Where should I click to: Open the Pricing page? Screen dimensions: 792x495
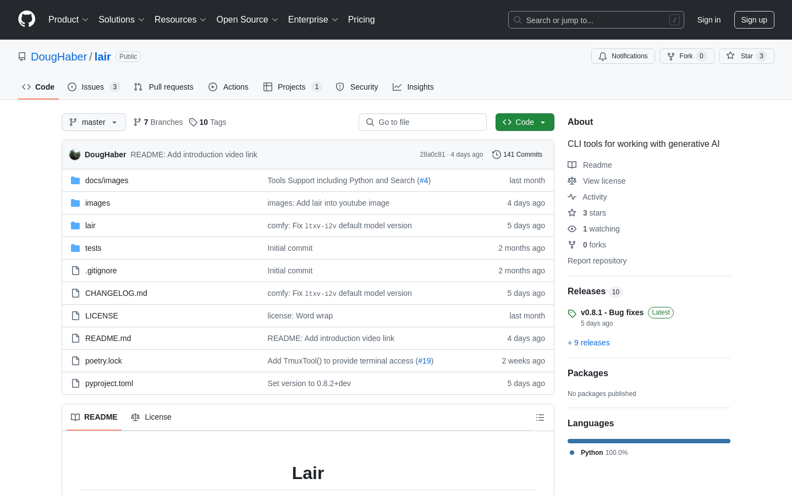[x=361, y=20]
